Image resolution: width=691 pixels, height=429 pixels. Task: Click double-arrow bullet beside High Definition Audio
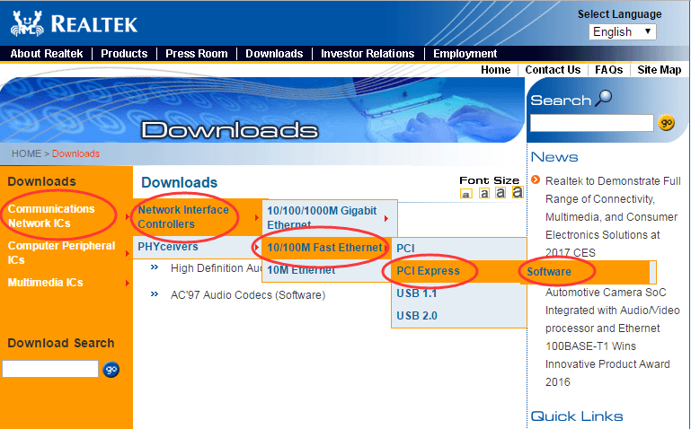point(155,267)
